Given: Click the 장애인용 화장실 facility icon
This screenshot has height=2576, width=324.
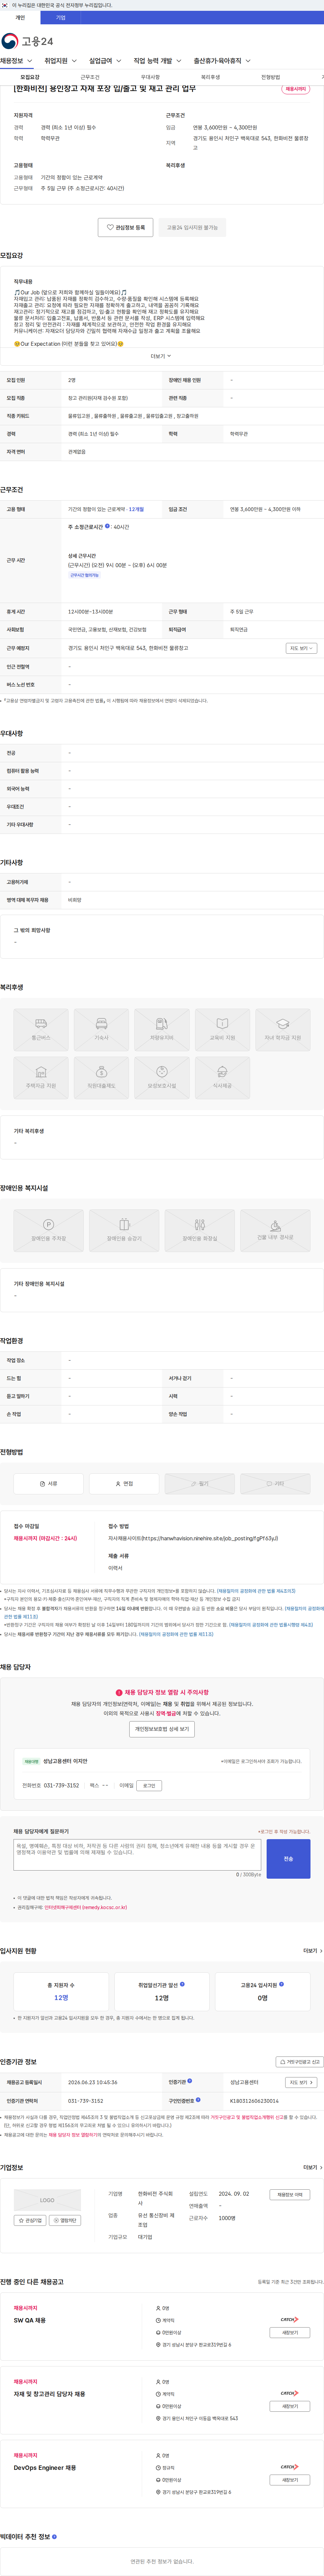Looking at the screenshot, I should coord(200,1231).
